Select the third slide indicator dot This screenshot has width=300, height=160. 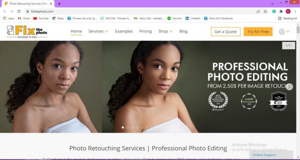(x=132, y=127)
